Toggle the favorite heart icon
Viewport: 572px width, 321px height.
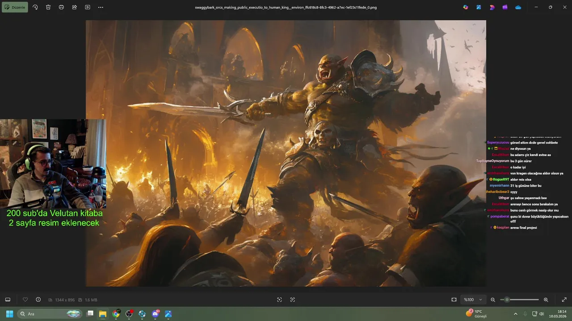tap(25, 300)
